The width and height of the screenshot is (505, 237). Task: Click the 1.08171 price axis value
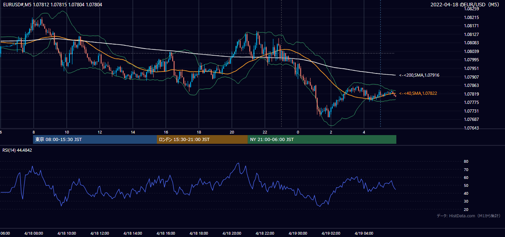tap(471, 26)
